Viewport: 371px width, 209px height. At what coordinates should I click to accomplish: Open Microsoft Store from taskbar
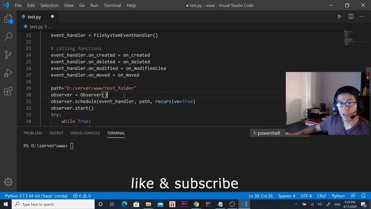pyautogui.click(x=136, y=204)
